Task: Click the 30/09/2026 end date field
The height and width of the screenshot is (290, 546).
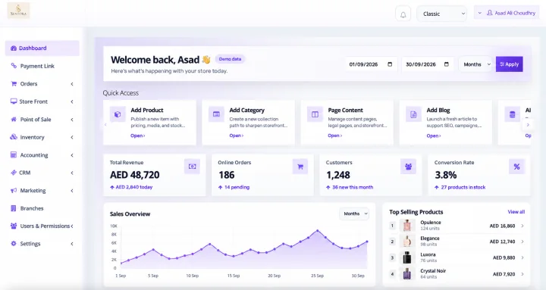Action: 428,64
